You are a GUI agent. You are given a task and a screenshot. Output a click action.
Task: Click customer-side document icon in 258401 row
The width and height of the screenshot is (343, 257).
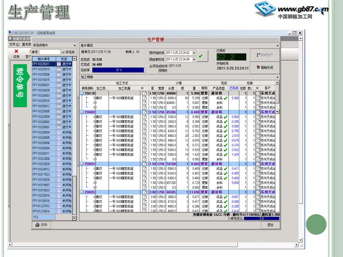[258, 112]
